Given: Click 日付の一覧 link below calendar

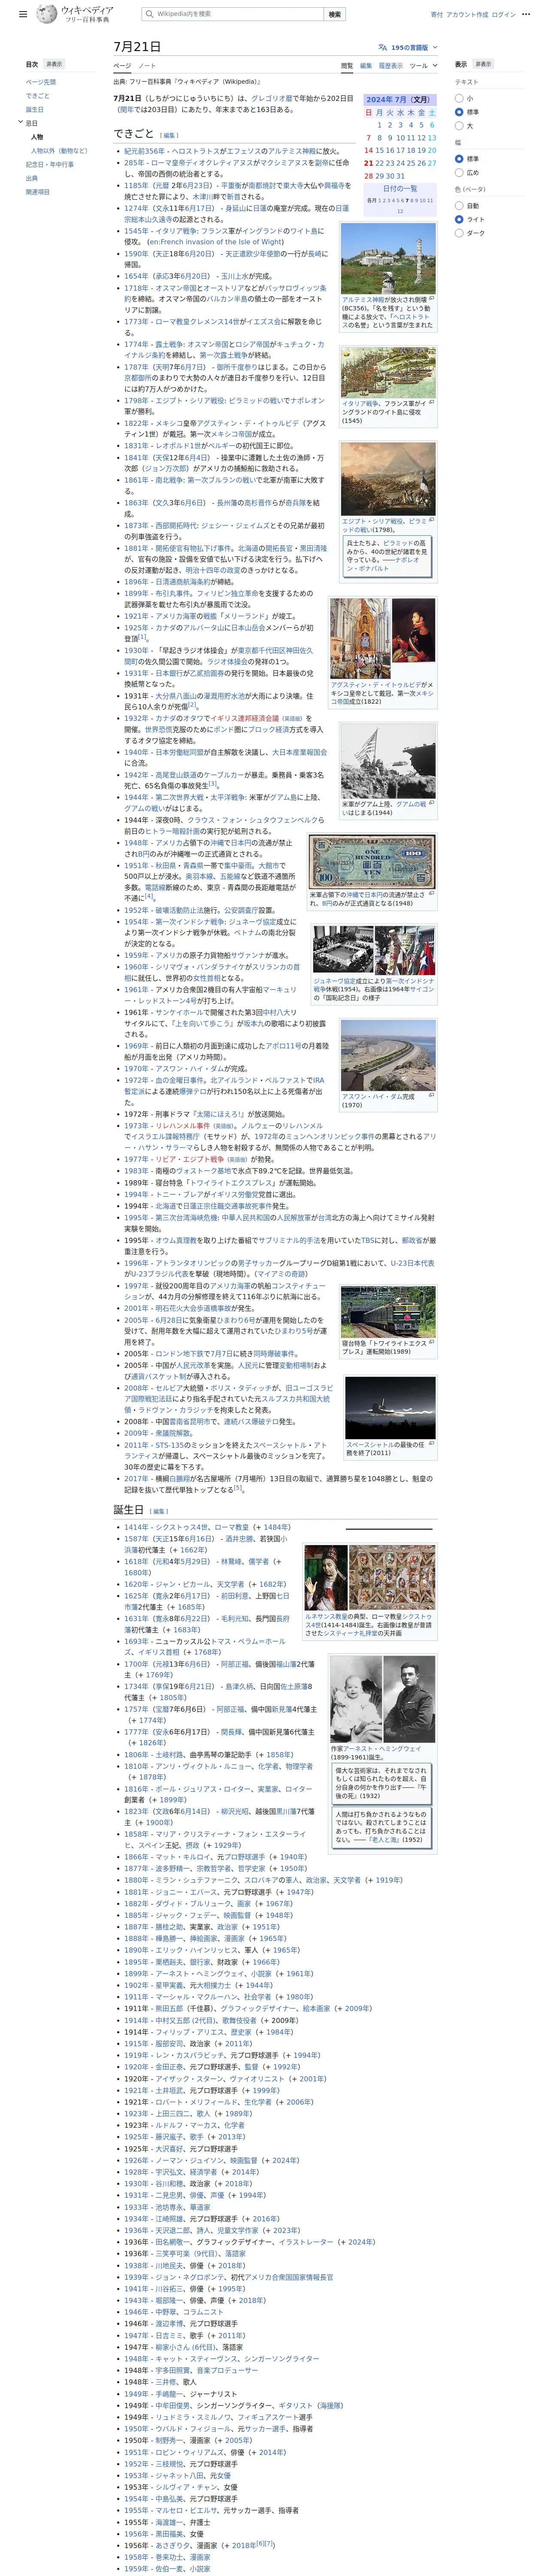Looking at the screenshot, I should 399,189.
